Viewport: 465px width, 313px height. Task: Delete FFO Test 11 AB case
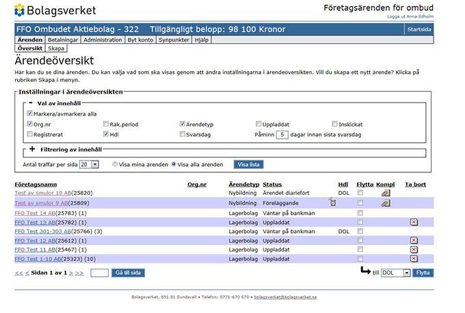pyautogui.click(x=414, y=249)
